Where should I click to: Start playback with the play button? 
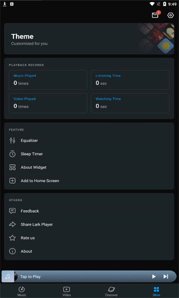pos(154,277)
